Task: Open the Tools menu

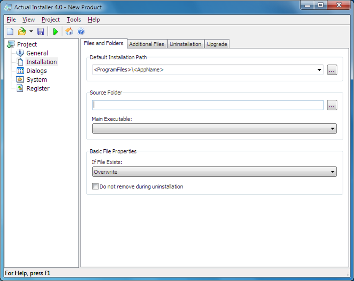Action: coord(73,20)
